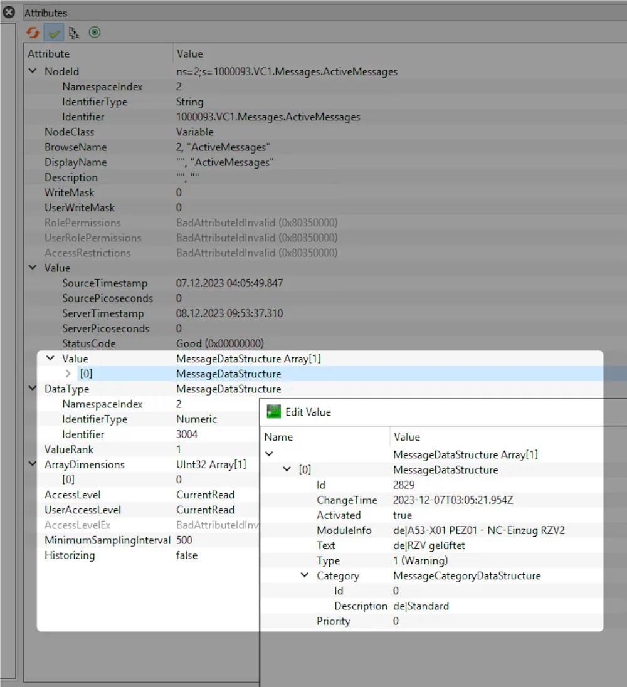This screenshot has width=627, height=687.
Task: Select the ServerPicoseconds row
Action: 325,328
